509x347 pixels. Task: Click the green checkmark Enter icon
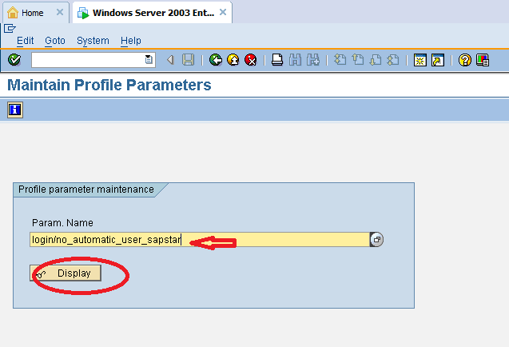14,60
